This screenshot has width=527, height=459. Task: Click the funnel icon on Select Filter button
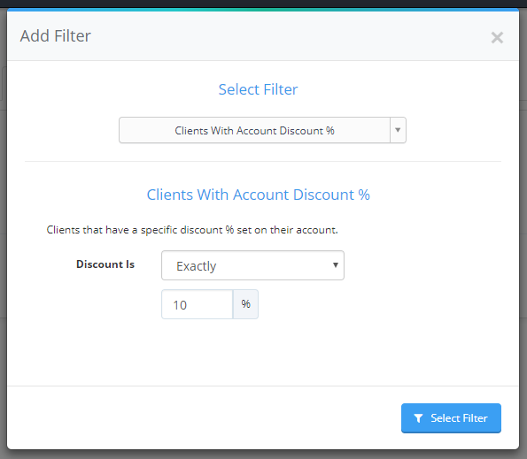(x=418, y=418)
